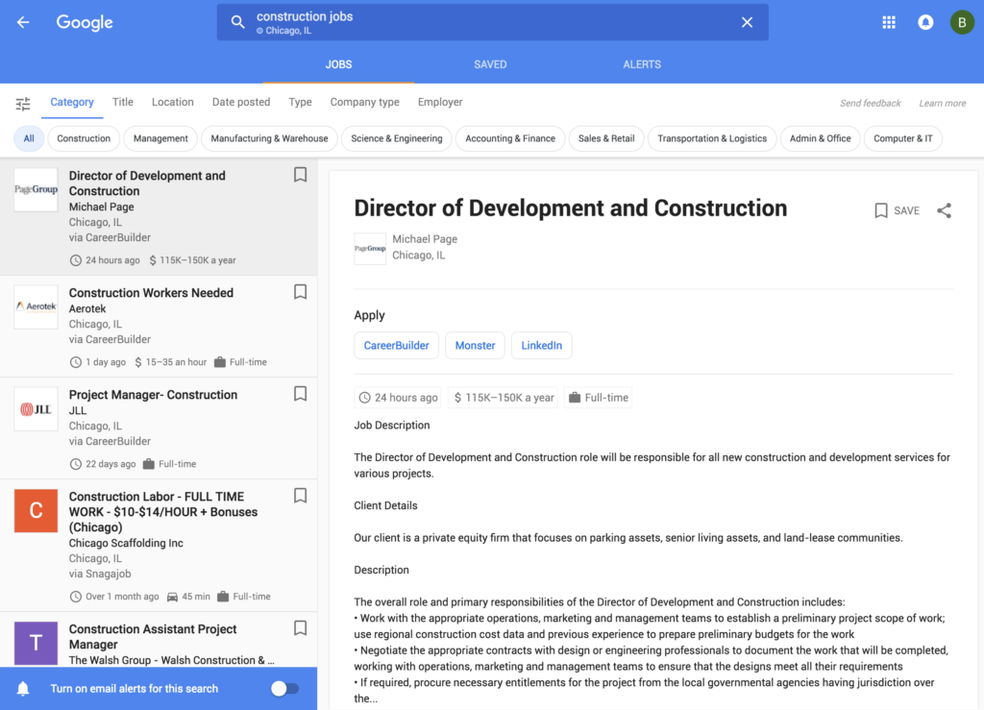Expand the Company type filter

click(x=364, y=102)
